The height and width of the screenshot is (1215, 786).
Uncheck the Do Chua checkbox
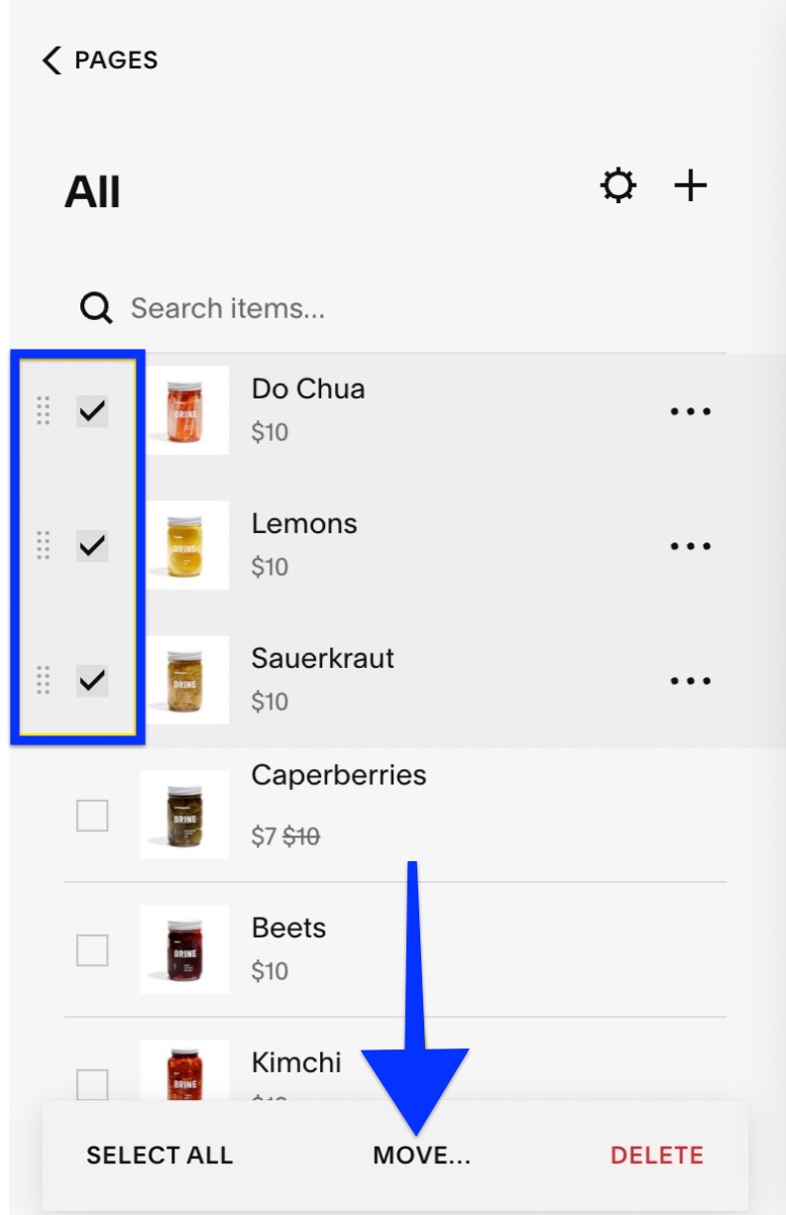(92, 410)
